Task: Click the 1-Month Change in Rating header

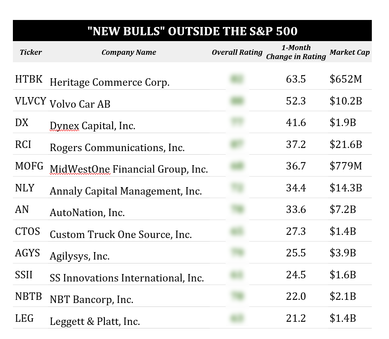Action: click(296, 52)
